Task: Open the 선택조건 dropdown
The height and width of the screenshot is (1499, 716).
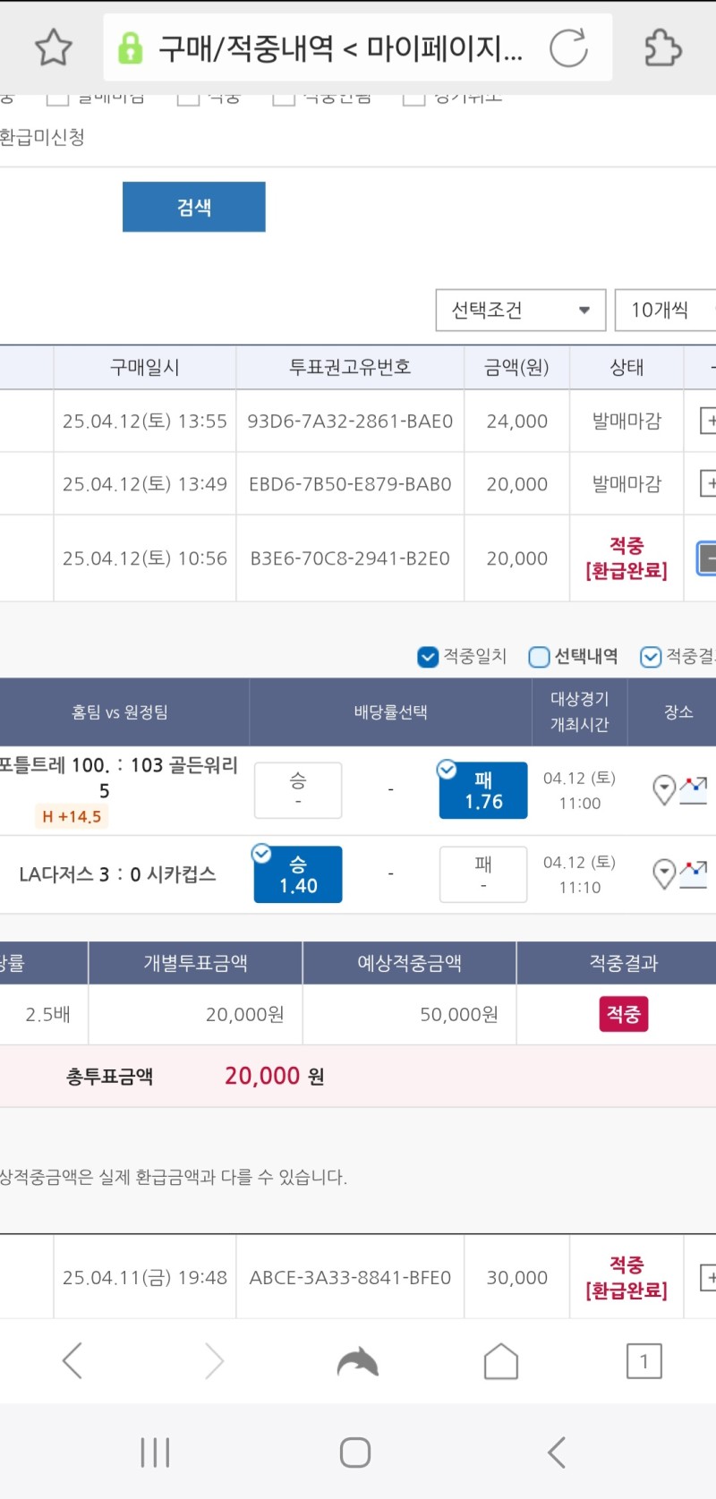Action: [520, 311]
